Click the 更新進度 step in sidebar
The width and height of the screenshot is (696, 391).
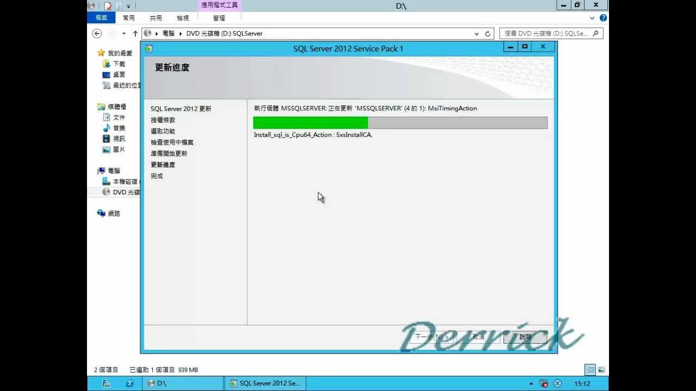163,165
